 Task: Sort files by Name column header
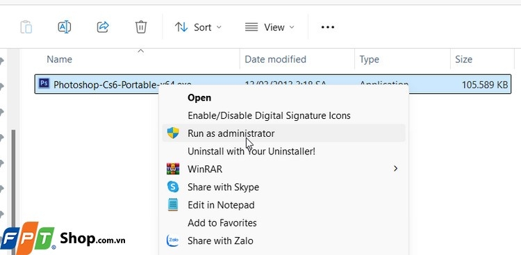(60, 59)
